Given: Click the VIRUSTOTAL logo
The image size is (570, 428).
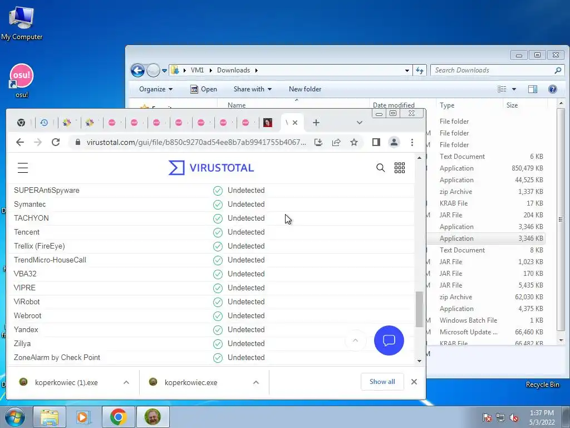Looking at the screenshot, I should [x=211, y=168].
